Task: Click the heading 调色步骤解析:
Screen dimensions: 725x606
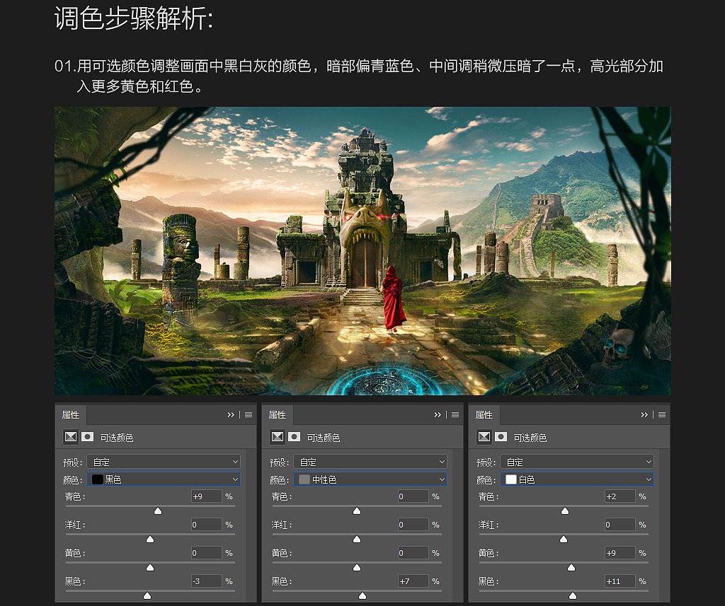Action: coord(134,18)
